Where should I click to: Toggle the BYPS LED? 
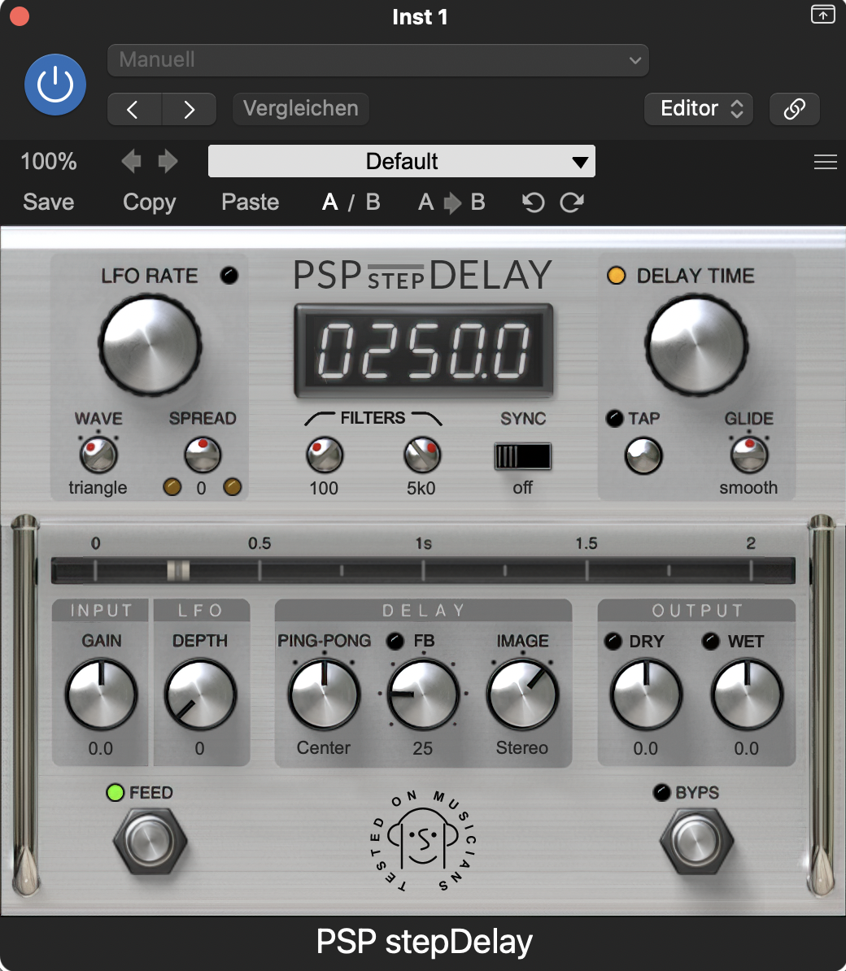tap(661, 793)
